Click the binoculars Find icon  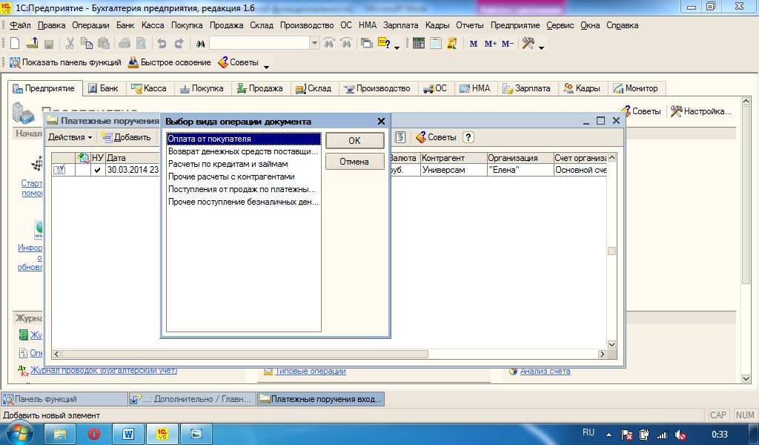pos(199,44)
